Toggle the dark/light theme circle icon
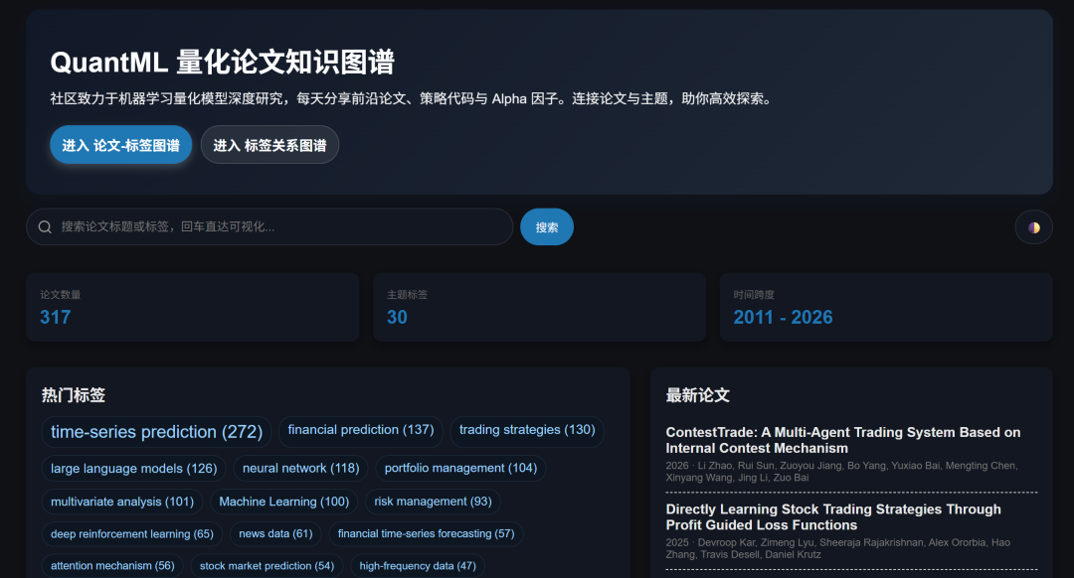Screen dimensions: 1074x578 (1033, 226)
